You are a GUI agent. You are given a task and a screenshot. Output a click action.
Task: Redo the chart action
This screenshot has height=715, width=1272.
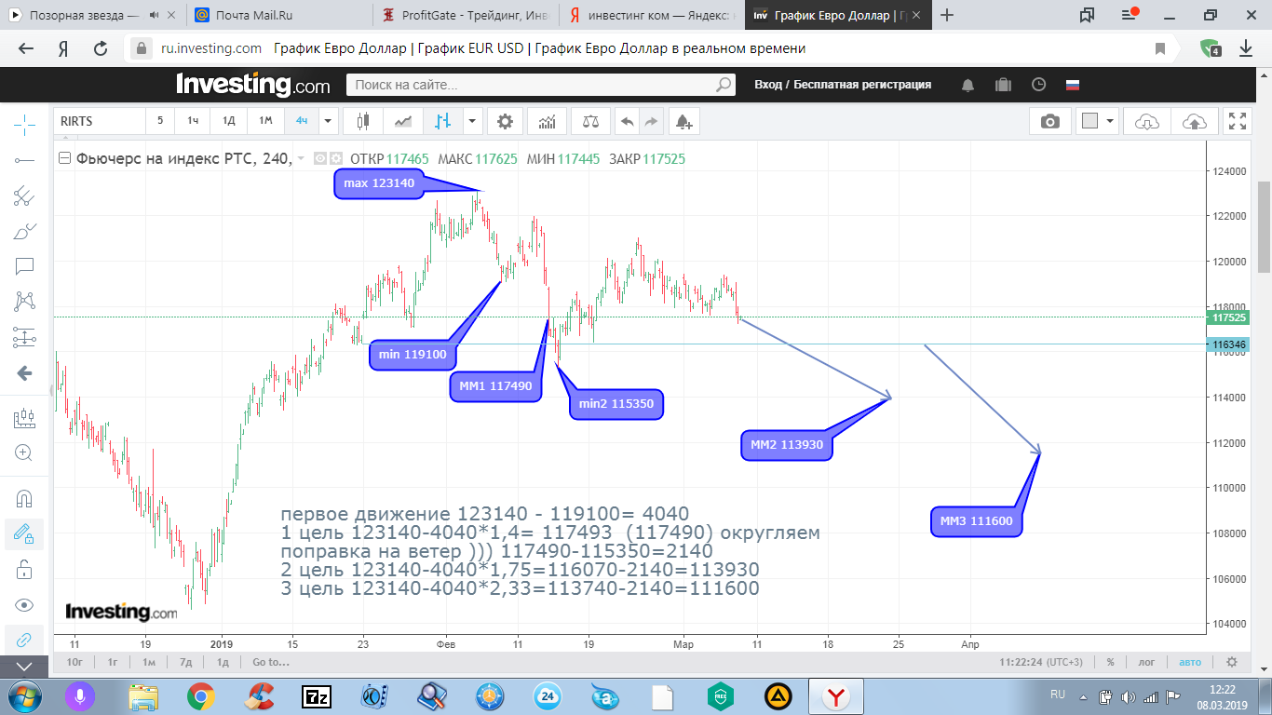click(x=651, y=121)
